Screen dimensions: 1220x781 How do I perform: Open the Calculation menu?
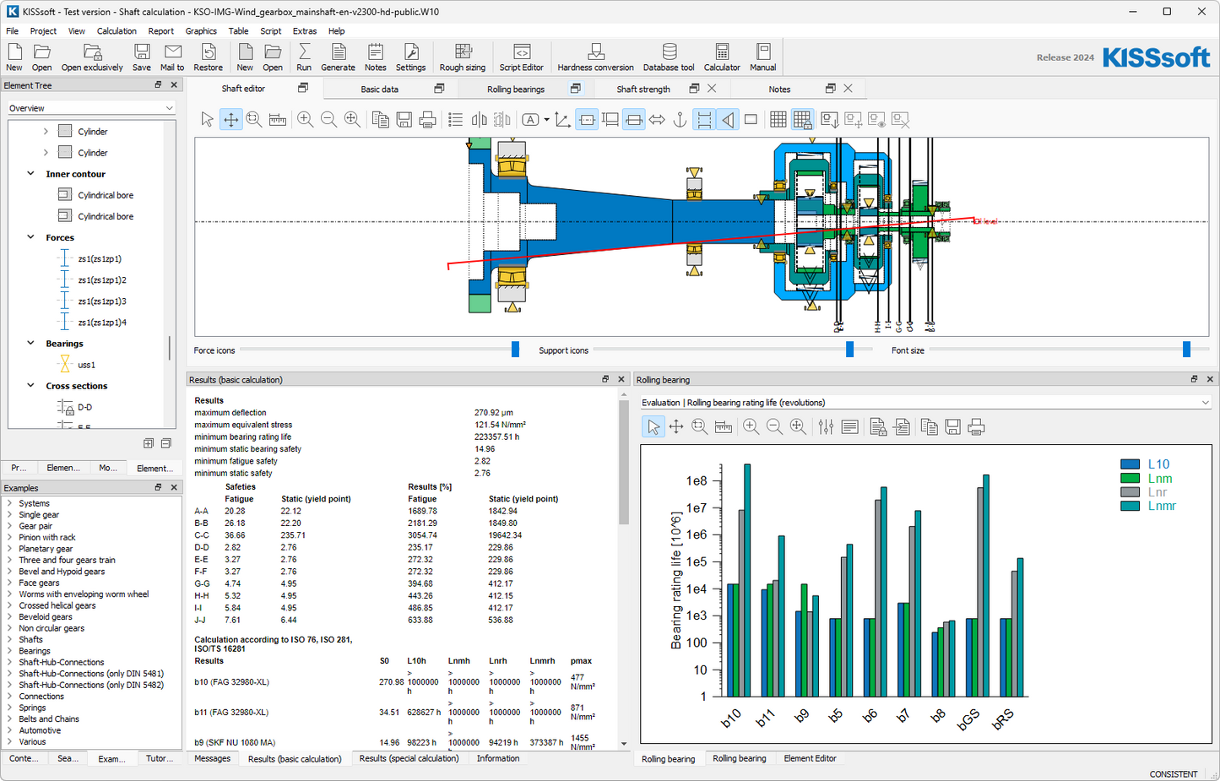[117, 31]
